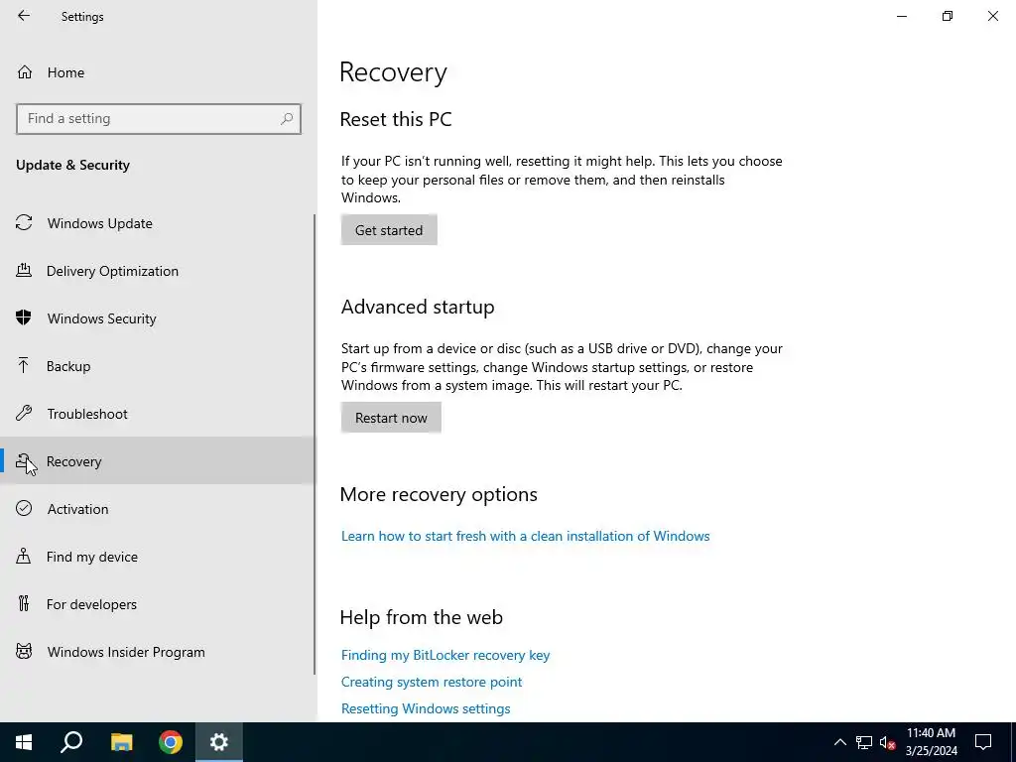Close the Settings window
Image resolution: width=1016 pixels, height=762 pixels.
click(x=992, y=16)
